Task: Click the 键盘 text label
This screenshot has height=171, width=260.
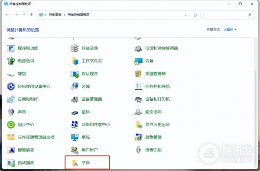Action: tap(22, 74)
